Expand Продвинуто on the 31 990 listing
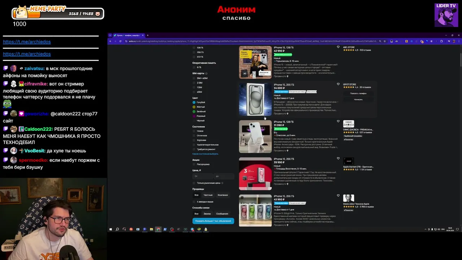This screenshot has height=260, width=462. tap(281, 151)
